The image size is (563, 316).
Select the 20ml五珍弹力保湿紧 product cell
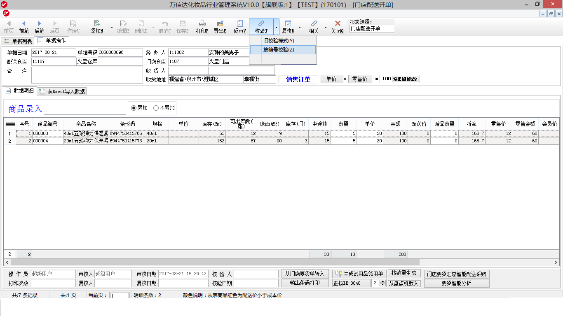[86, 141]
